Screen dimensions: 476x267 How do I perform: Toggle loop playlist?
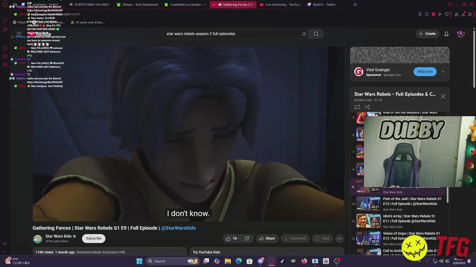tap(357, 107)
